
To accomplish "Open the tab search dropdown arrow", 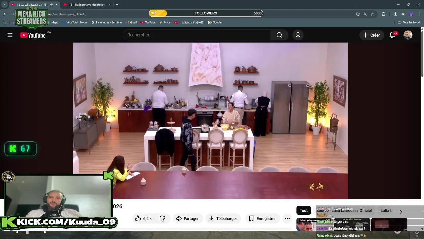I will (x=4, y=5).
